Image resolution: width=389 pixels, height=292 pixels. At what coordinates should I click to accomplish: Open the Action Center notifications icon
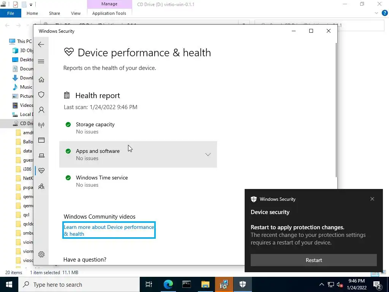click(377, 284)
